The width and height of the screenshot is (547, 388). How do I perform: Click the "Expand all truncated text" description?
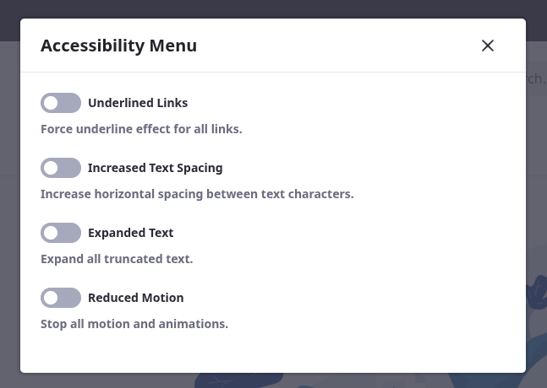click(117, 259)
